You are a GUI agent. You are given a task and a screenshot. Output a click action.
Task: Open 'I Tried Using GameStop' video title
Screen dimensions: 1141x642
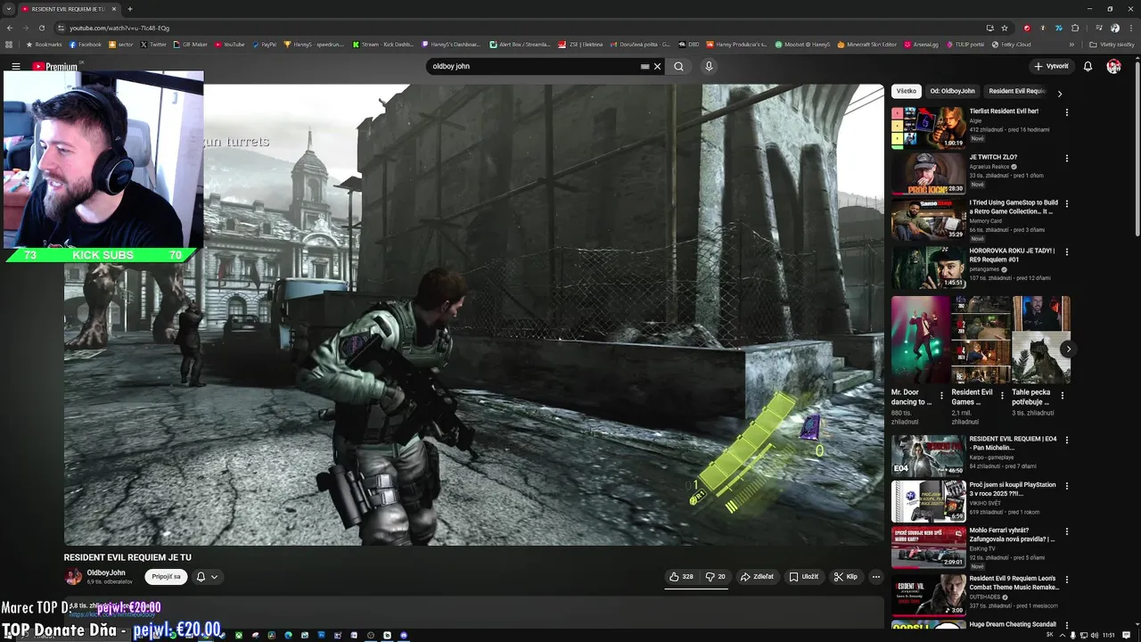(x=1014, y=207)
